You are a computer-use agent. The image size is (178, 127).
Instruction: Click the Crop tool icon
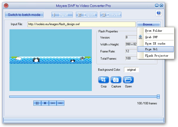tap(104, 80)
